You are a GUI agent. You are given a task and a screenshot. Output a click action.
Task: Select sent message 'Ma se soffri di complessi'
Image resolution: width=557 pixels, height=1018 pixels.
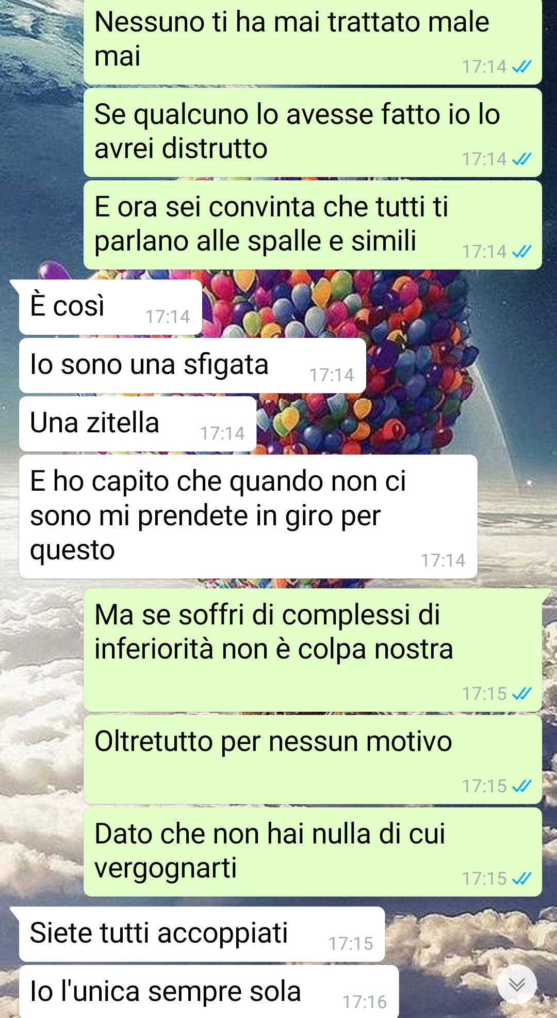pos(313,650)
